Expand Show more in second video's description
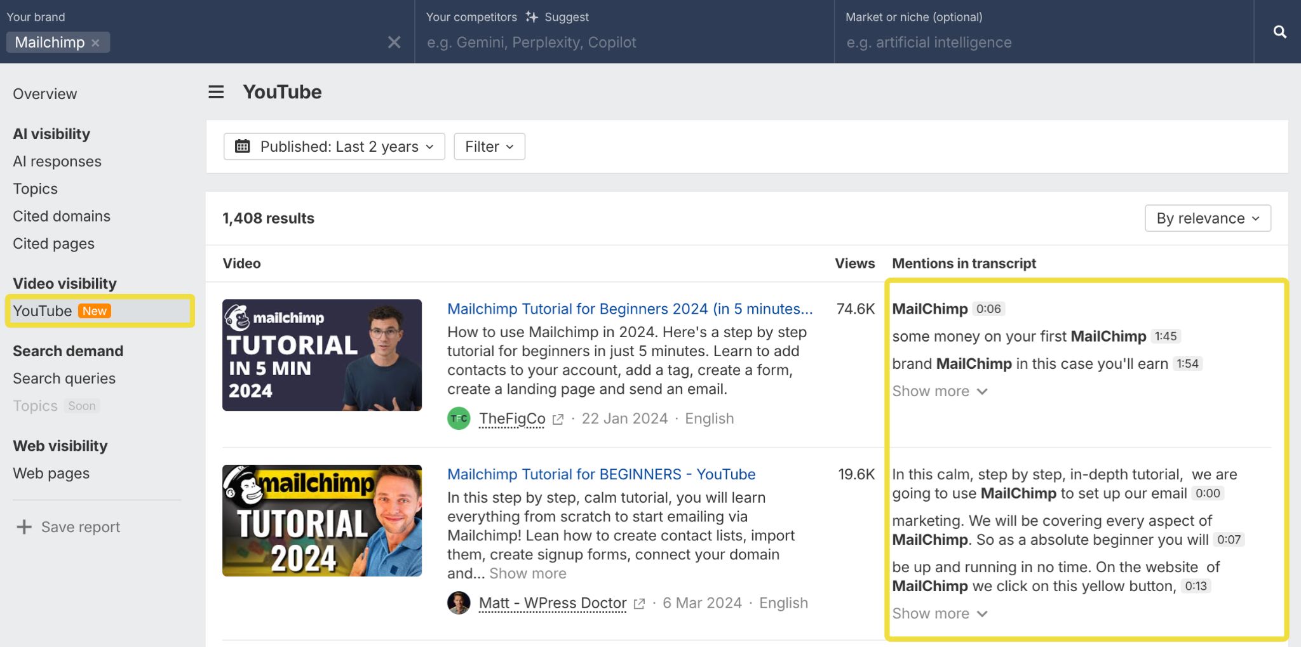Image resolution: width=1301 pixels, height=647 pixels. click(527, 573)
